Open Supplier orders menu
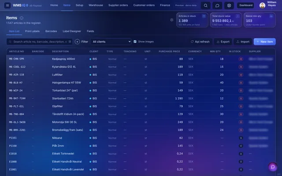 click(118, 5)
